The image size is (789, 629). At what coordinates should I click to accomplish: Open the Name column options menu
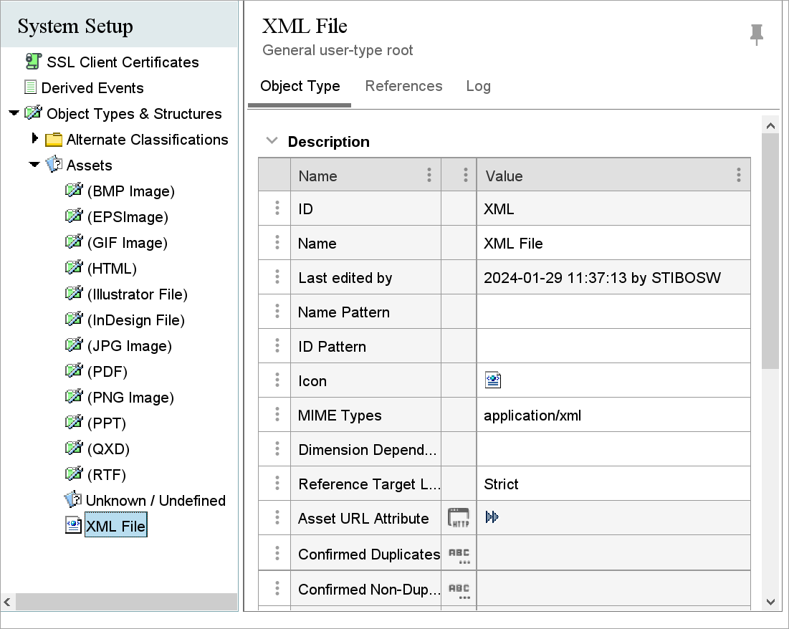coord(429,175)
